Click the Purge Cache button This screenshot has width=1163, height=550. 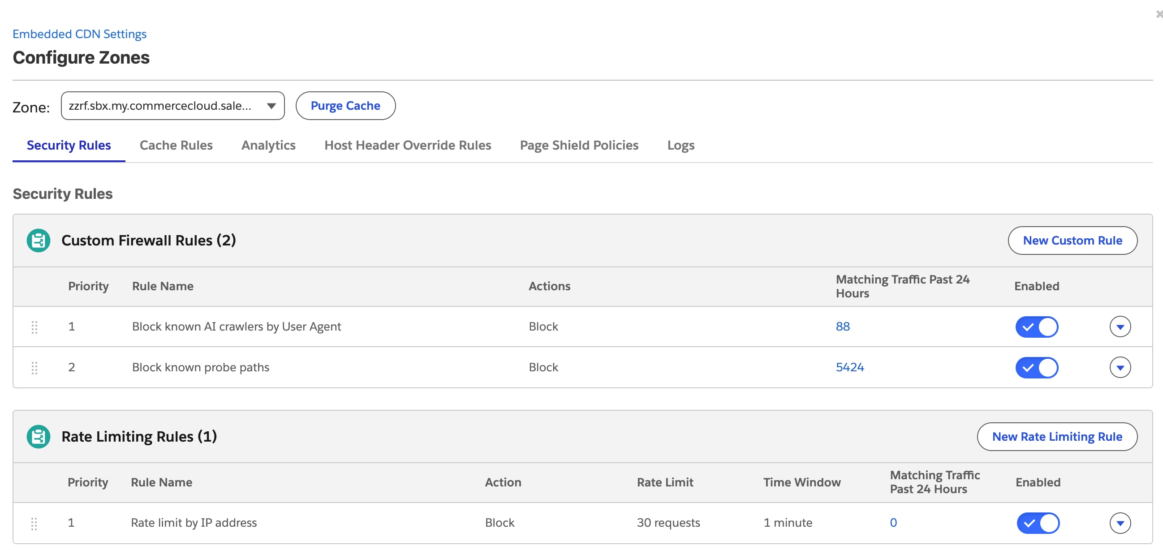click(345, 106)
